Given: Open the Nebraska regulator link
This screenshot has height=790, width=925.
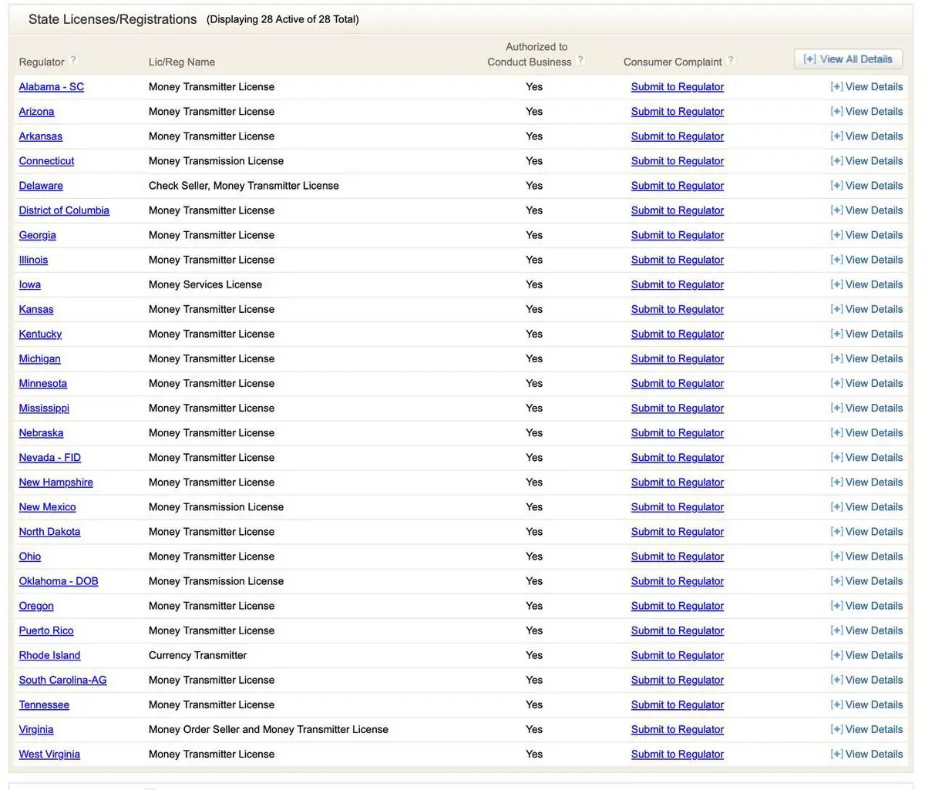Looking at the screenshot, I should 41,433.
